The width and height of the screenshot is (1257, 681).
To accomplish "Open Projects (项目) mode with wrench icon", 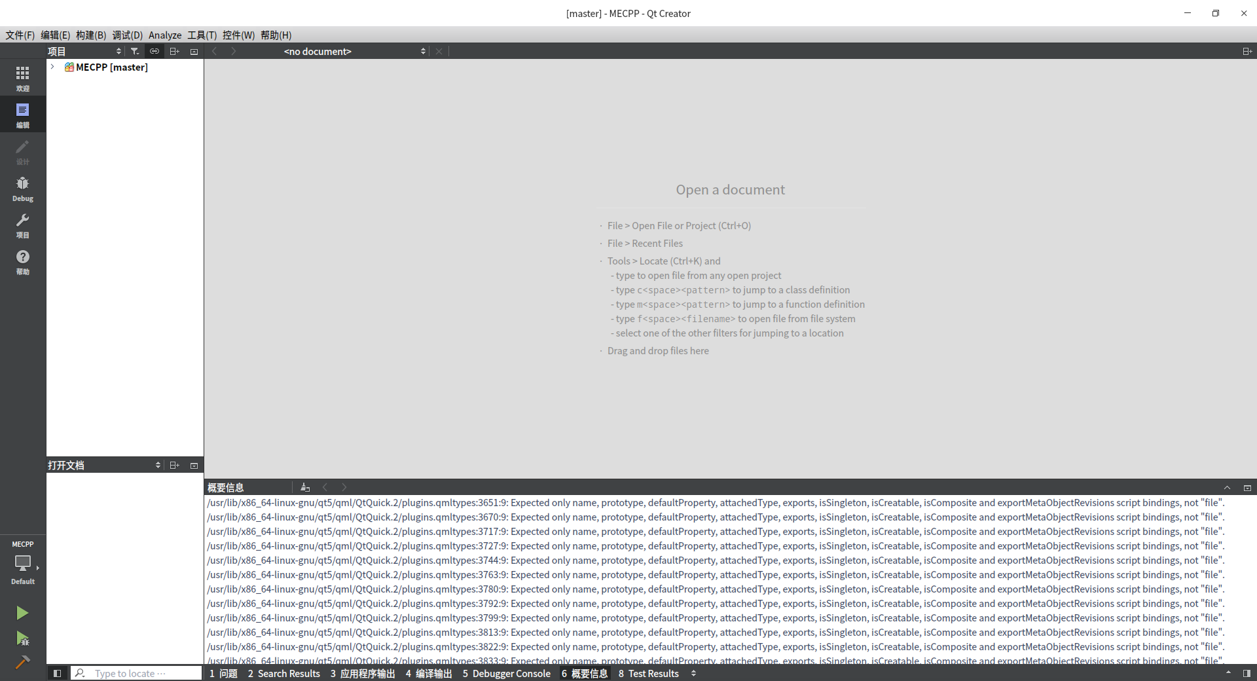I will (23, 225).
